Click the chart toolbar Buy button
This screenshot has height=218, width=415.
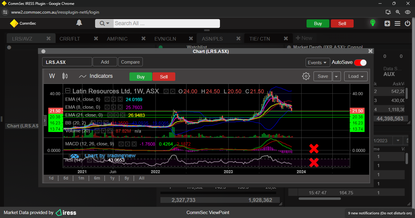pos(141,77)
